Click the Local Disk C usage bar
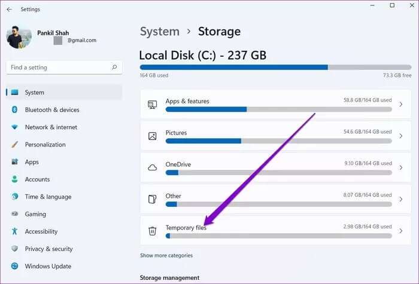This screenshot has height=284, width=419. coord(275,67)
